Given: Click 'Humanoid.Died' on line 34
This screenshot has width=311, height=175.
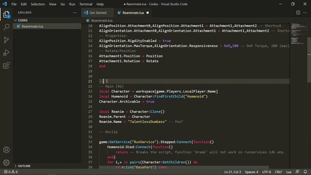Looking at the screenshot, I should [x=121, y=147].
